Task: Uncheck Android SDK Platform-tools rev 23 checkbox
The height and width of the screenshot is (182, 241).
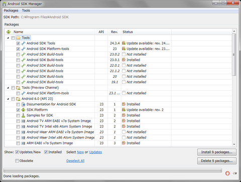Action: point(18,49)
